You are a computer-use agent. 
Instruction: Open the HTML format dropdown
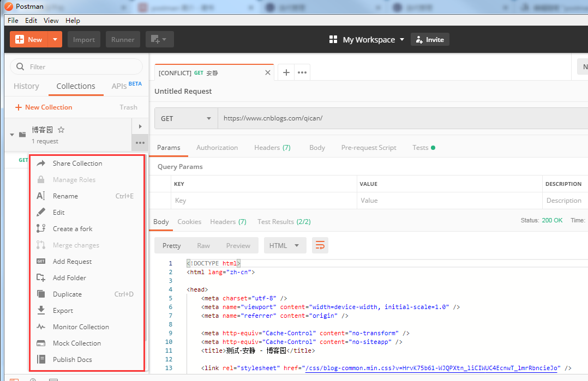[285, 246]
